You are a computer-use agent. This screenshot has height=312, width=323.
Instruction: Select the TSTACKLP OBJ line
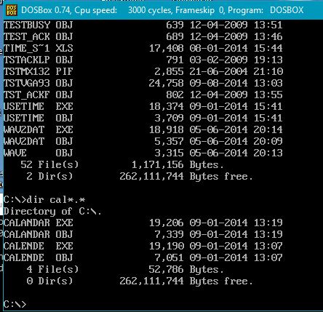click(143, 60)
